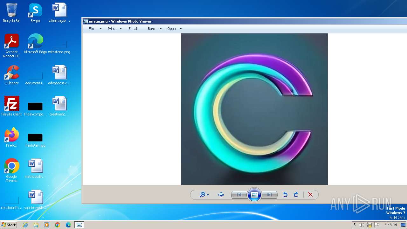Open the zoom control in Photo Viewer
This screenshot has width=407, height=229.
coord(204,195)
